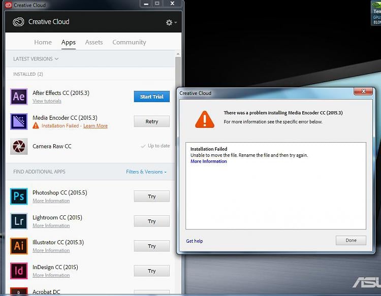Retry the Media Encoder installation
This screenshot has width=381, height=296.
point(151,121)
